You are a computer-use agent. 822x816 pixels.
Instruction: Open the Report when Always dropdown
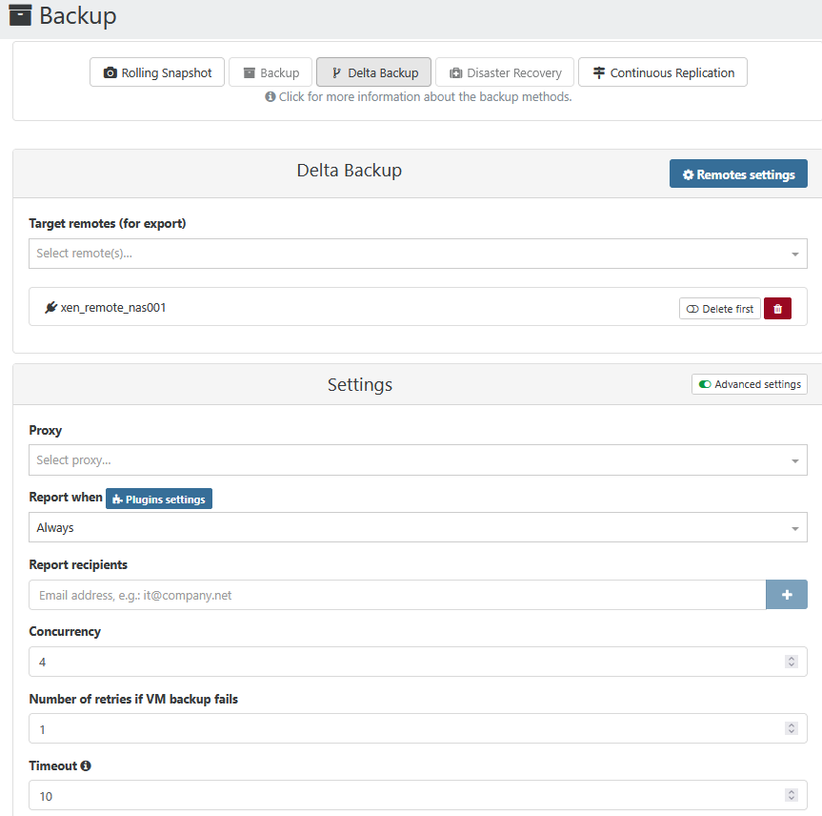[418, 527]
